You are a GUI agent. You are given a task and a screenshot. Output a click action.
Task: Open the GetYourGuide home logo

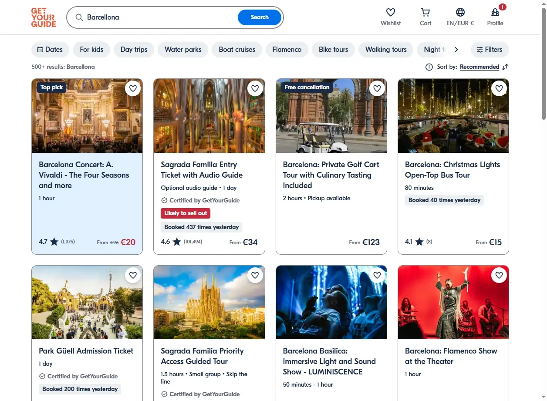pos(44,17)
